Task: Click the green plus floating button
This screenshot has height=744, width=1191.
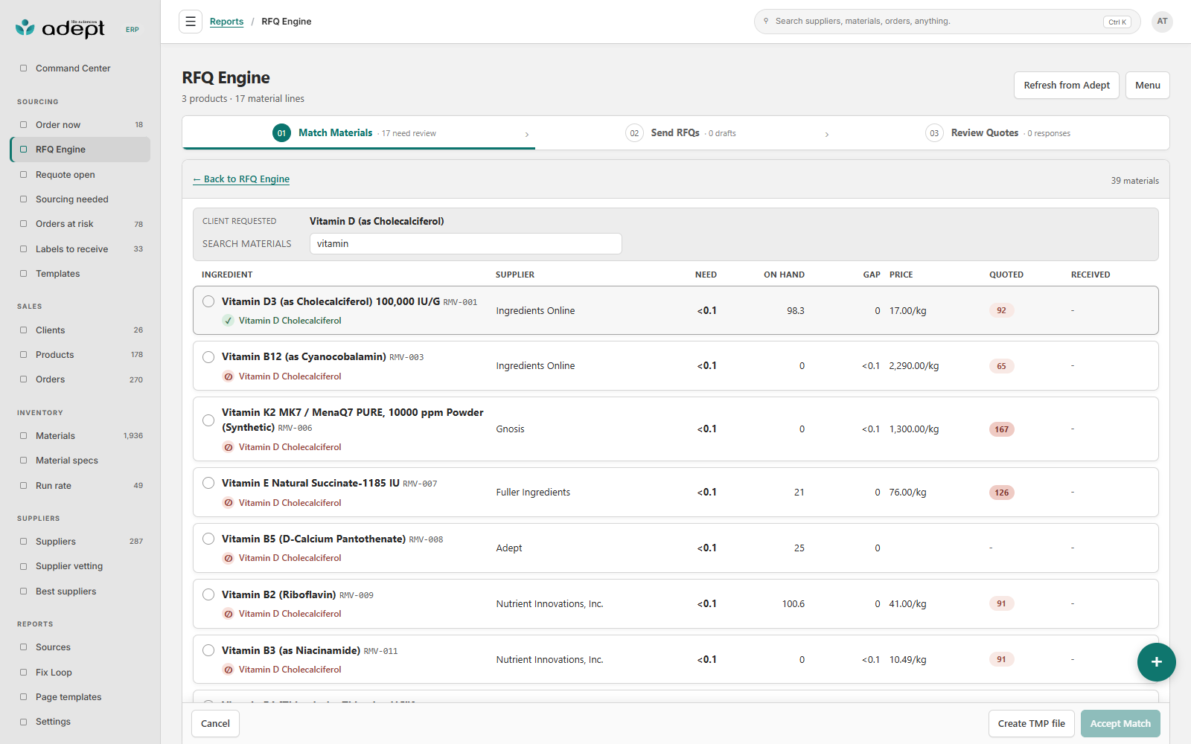Action: [1156, 662]
